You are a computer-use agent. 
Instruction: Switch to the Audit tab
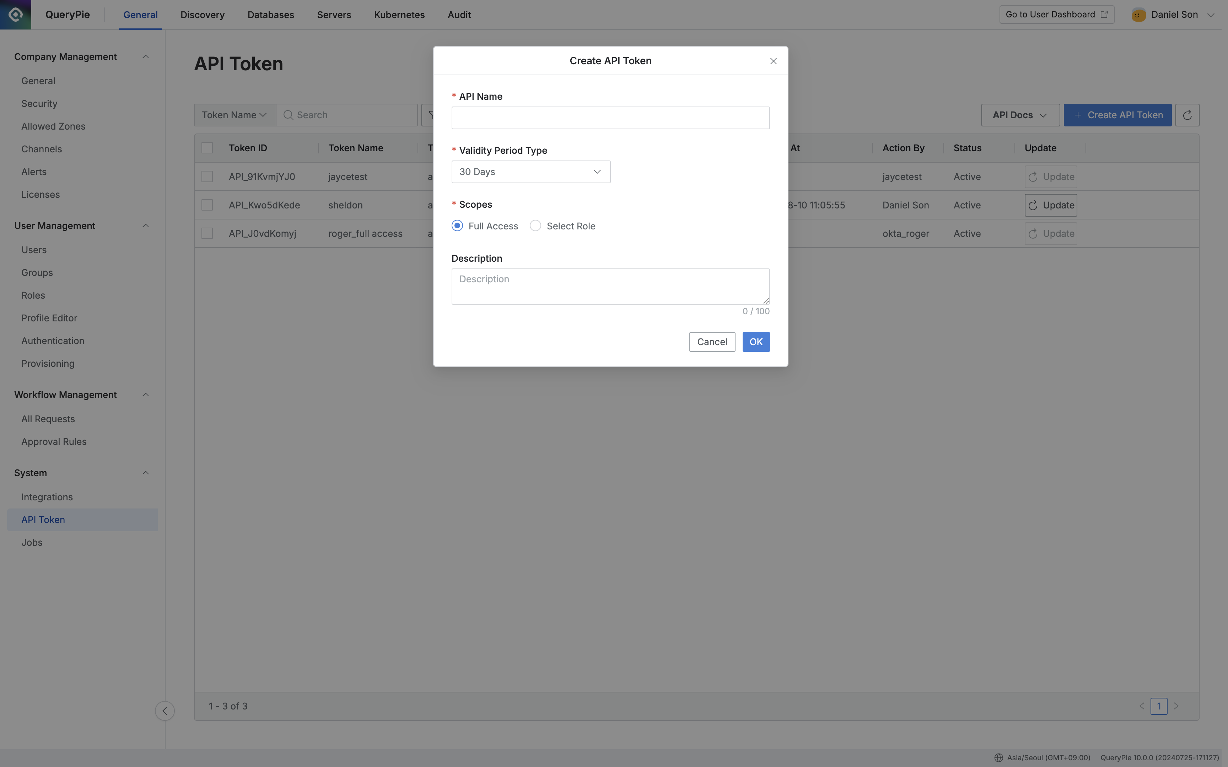459,15
